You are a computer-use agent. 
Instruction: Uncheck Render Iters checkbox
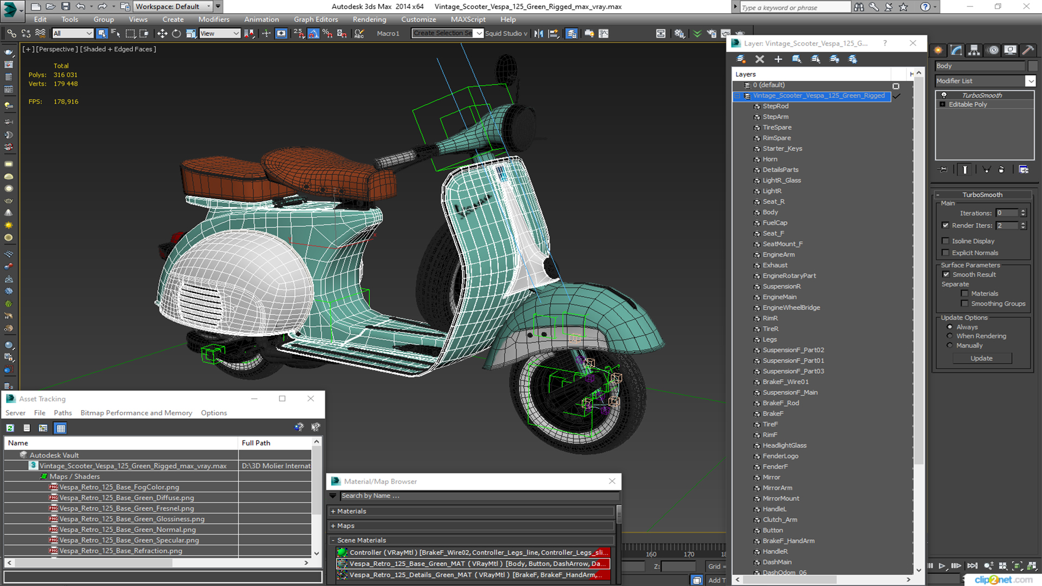(x=945, y=225)
